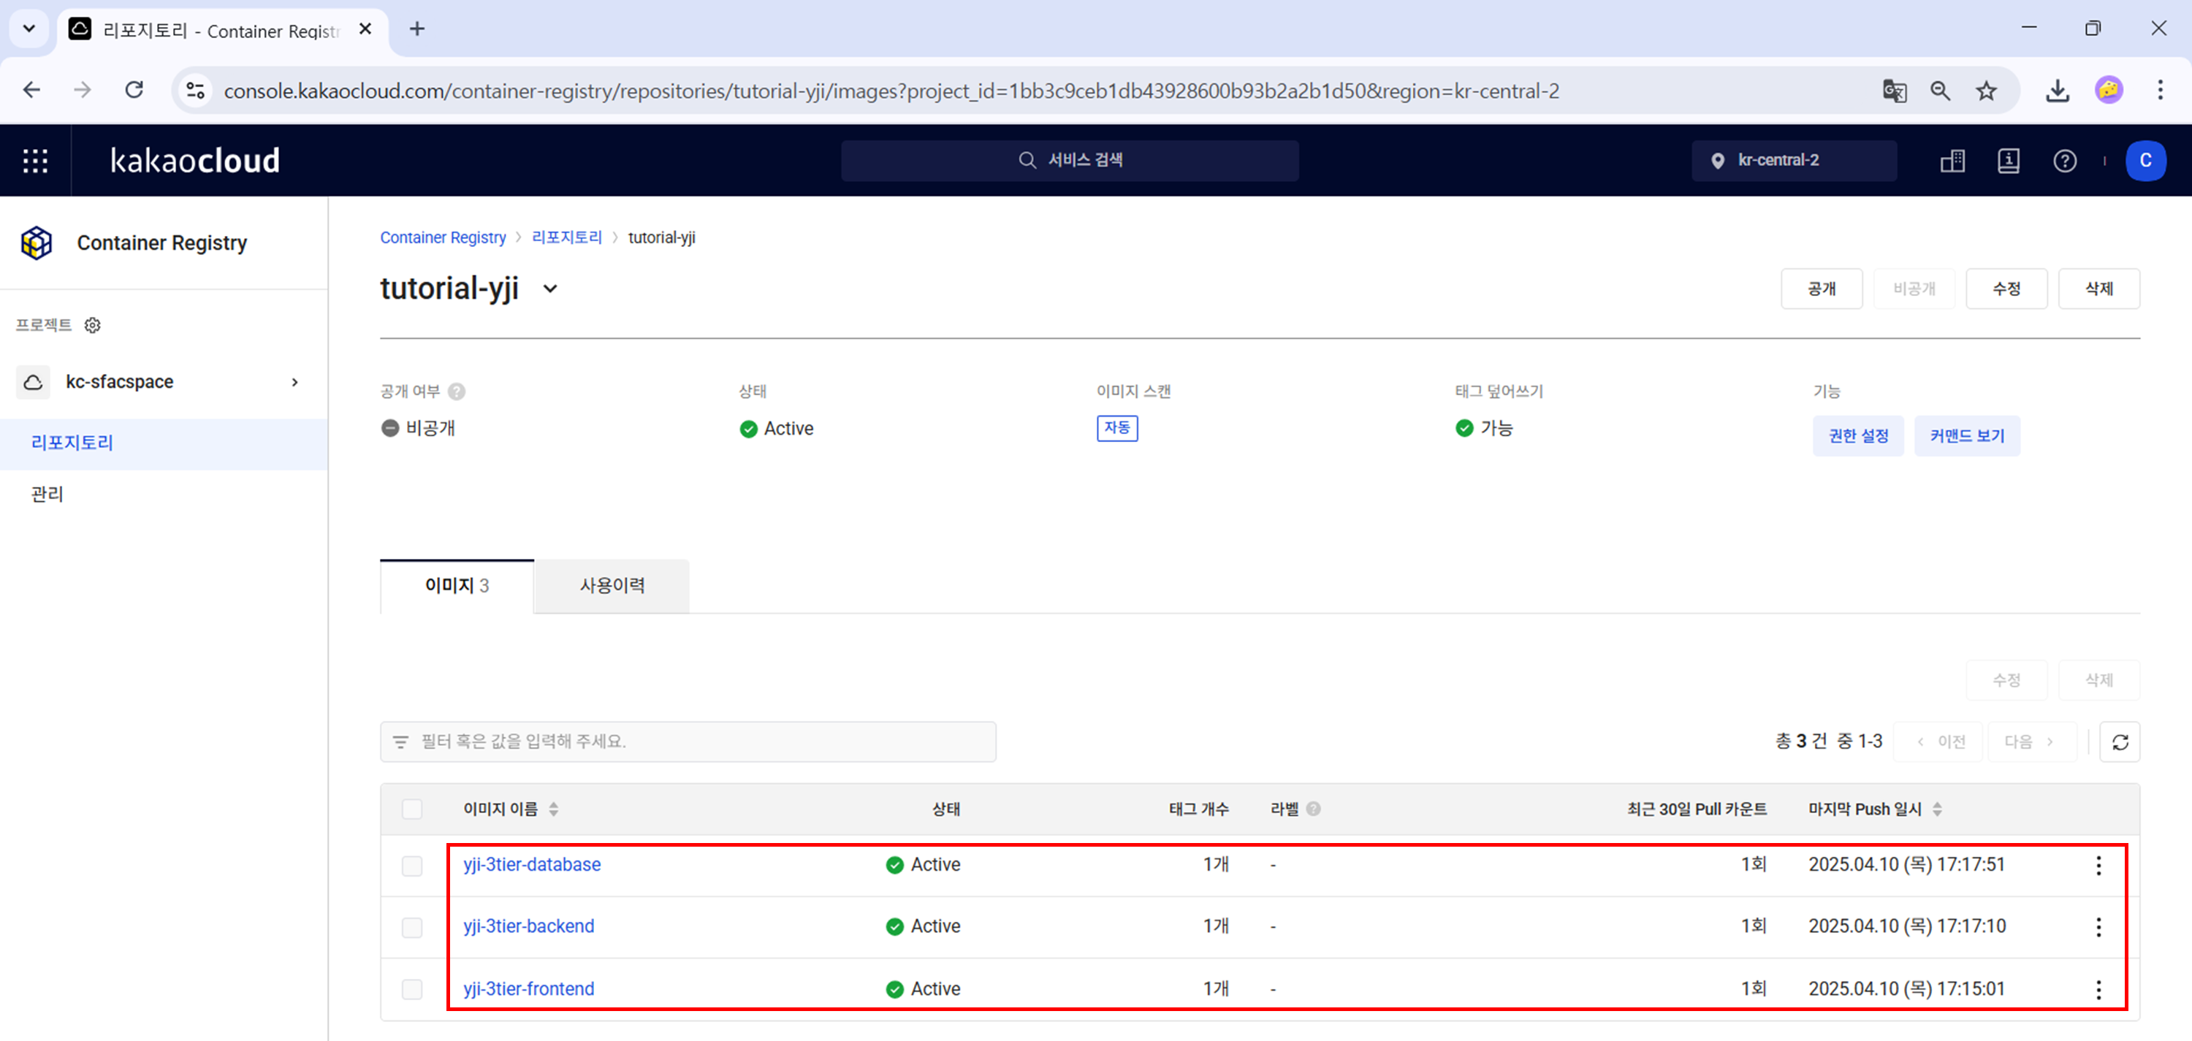
Task: Click the image filter input field
Action: [688, 741]
